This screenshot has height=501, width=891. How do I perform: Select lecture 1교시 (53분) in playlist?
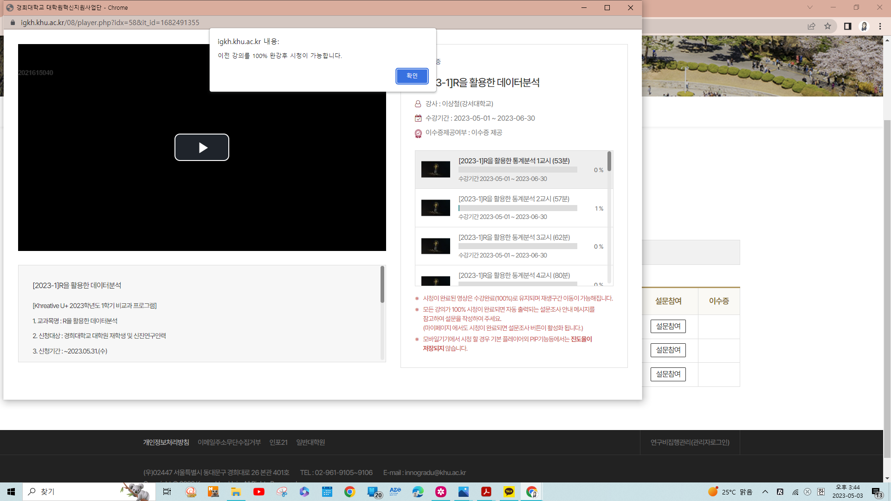pos(514,161)
